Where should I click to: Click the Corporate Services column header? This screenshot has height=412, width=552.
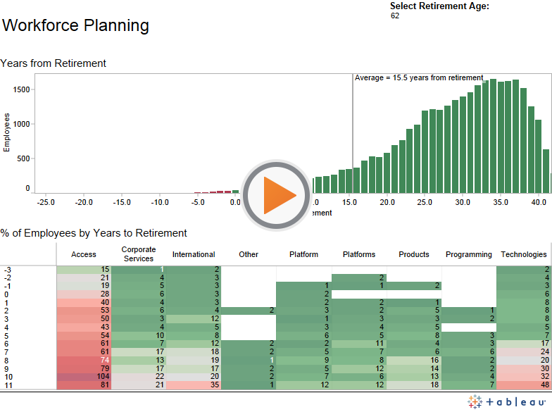pos(139,254)
